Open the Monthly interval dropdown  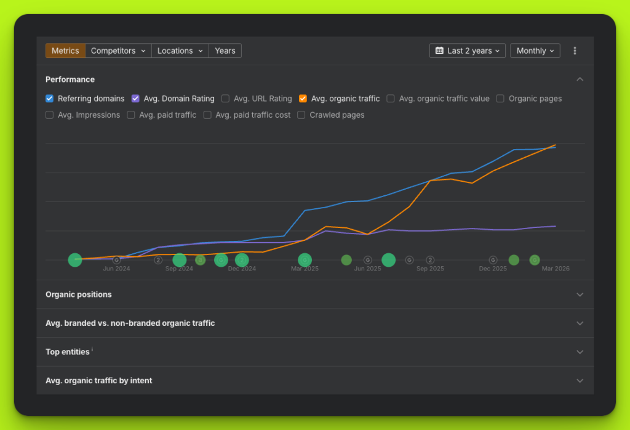pyautogui.click(x=535, y=51)
